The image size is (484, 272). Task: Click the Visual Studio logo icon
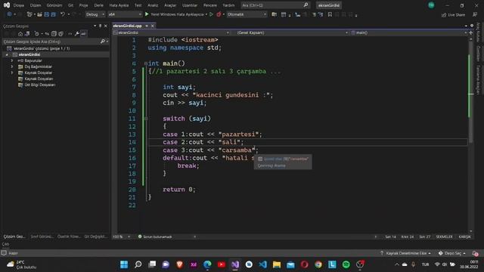tap(7, 5)
